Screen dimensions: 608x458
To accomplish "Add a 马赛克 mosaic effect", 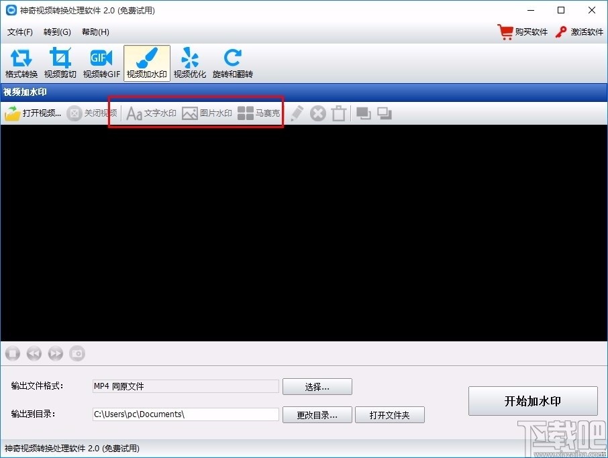I will [258, 113].
